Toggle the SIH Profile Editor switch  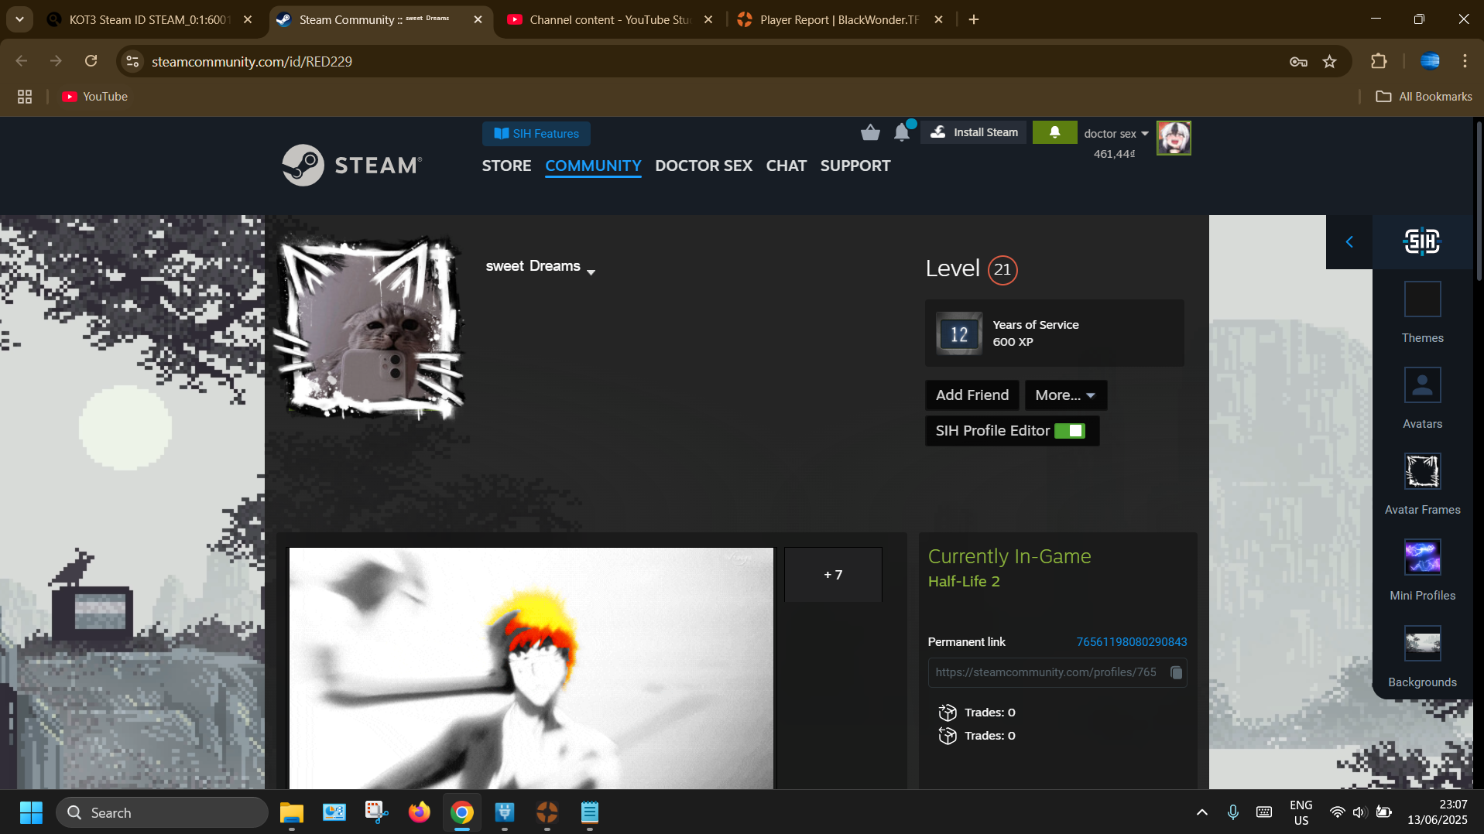[1070, 431]
